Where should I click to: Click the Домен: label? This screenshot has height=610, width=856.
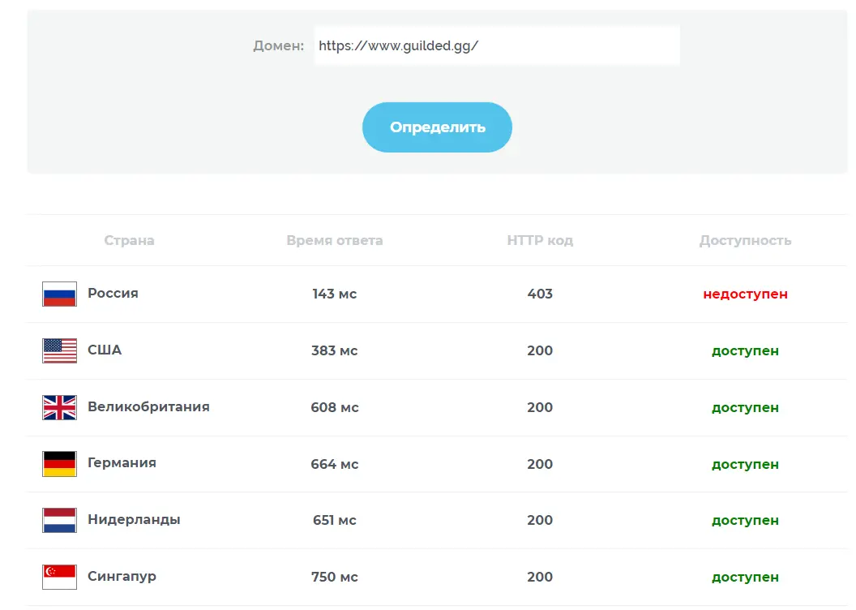[x=278, y=46]
